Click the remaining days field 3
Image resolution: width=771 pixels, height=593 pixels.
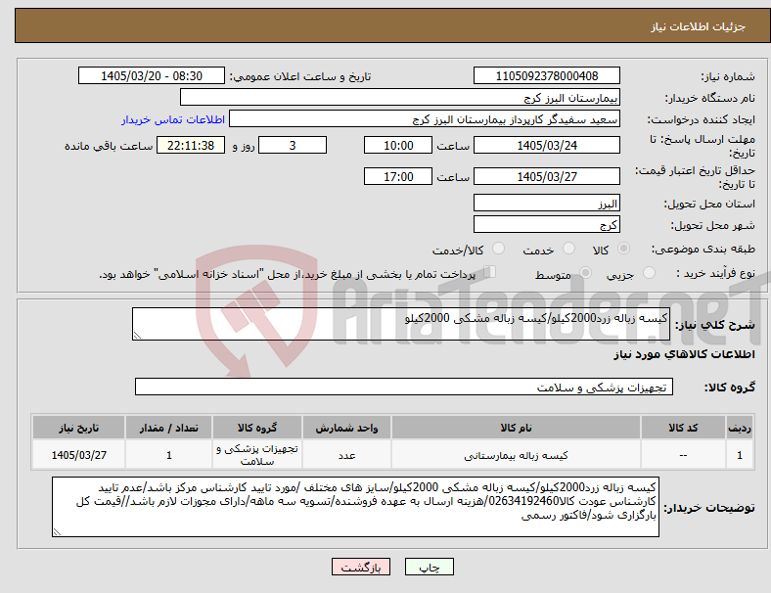click(293, 145)
